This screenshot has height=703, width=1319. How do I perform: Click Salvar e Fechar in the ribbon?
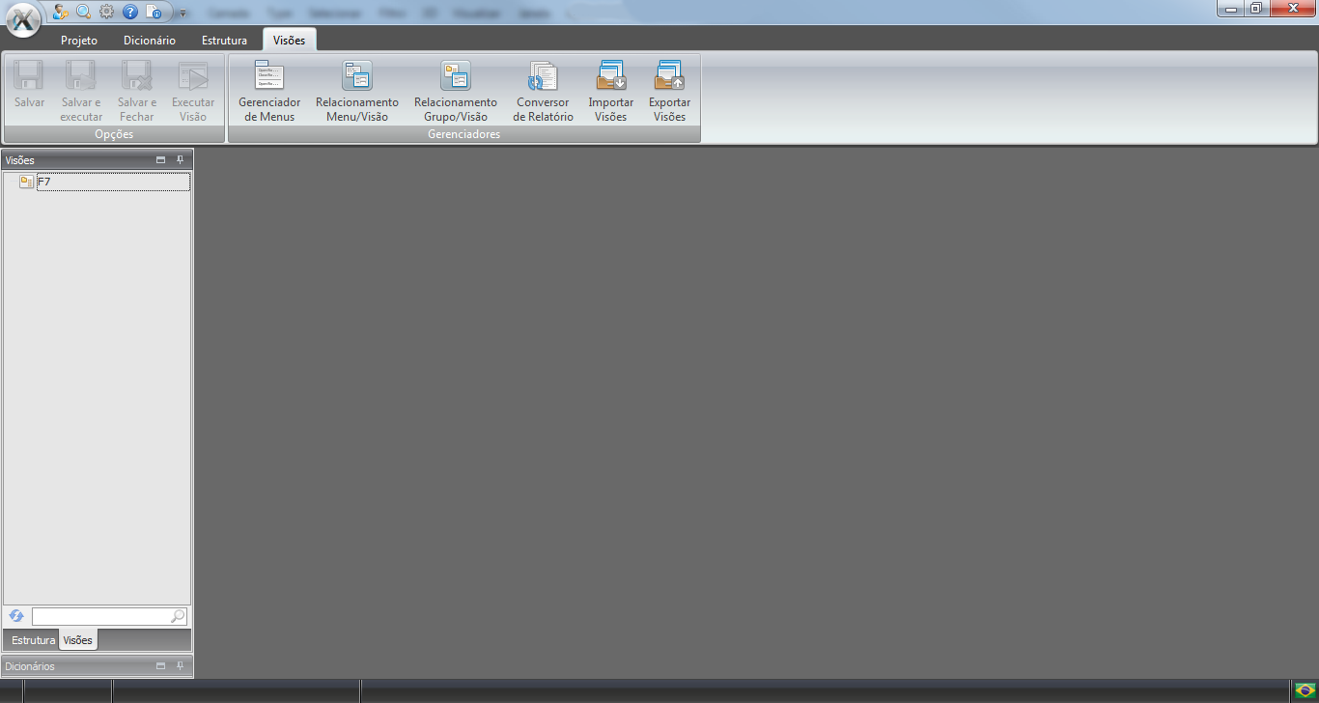pos(137,91)
